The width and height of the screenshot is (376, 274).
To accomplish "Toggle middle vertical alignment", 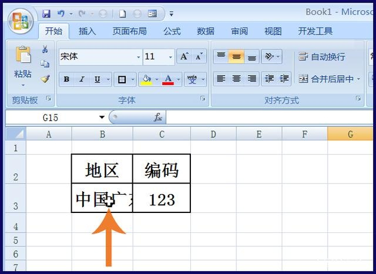I will tap(236, 56).
